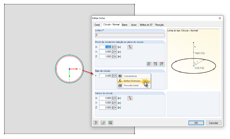The height and width of the screenshot is (139, 230).
Task: Click circle center Y value field
Action: [x=105, y=103]
